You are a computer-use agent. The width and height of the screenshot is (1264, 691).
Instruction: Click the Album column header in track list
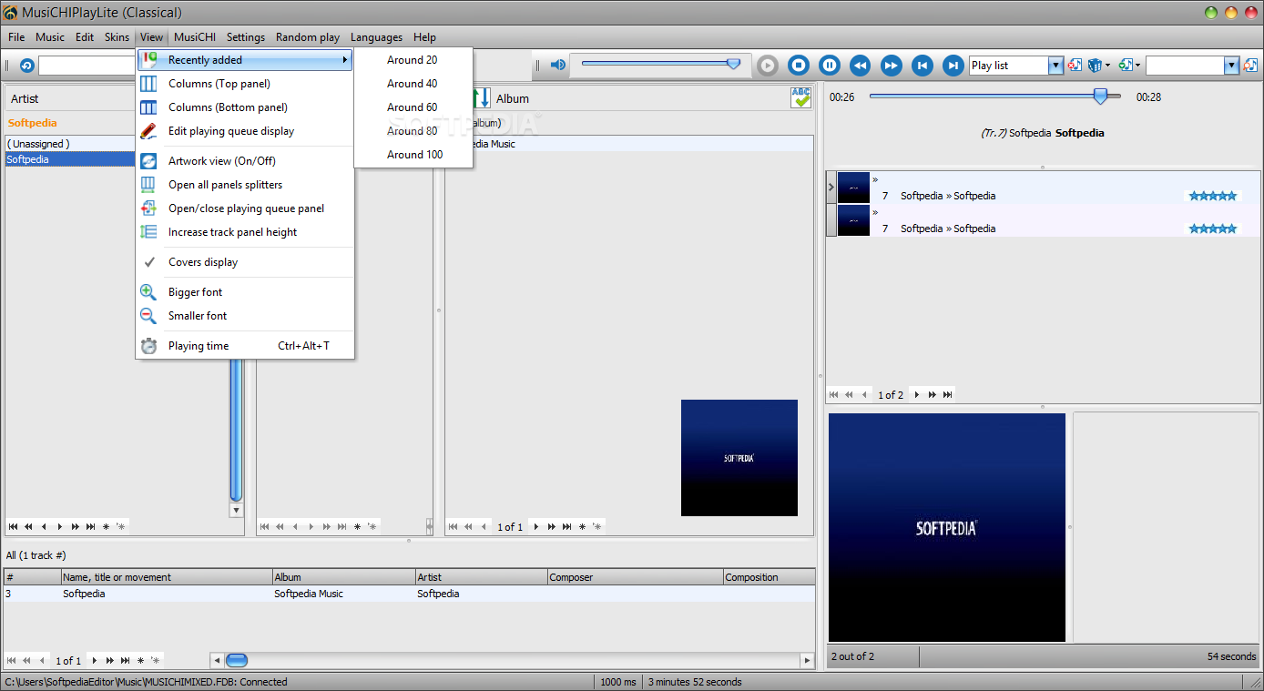click(344, 577)
